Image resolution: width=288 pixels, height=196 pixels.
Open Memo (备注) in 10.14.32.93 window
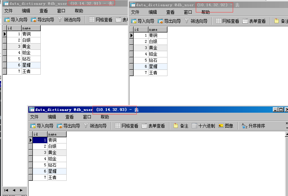(x=181, y=126)
